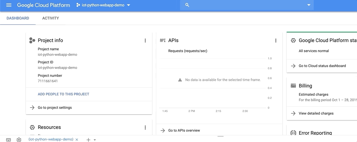Click the Resources card hexagon icon
This screenshot has width=357, height=142.
click(32, 127)
